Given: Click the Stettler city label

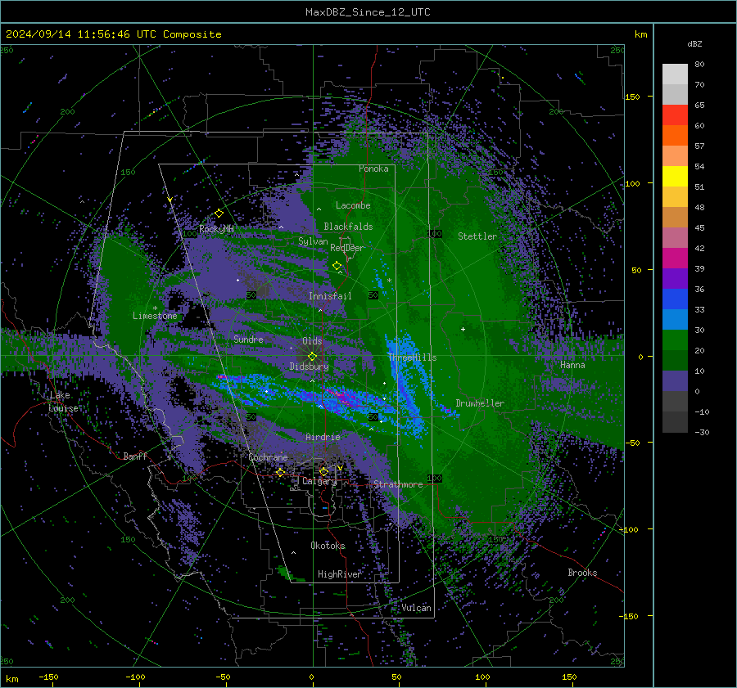Looking at the screenshot, I should [x=477, y=236].
